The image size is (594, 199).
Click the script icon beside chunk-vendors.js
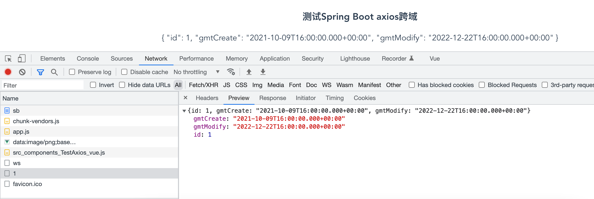point(7,121)
